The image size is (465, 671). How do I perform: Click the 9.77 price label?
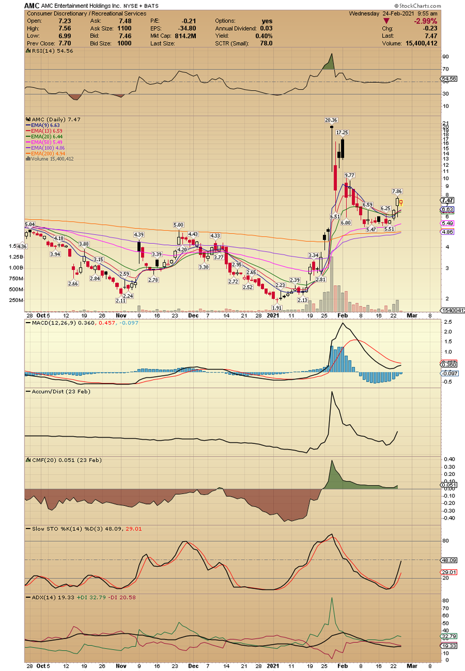click(x=350, y=176)
